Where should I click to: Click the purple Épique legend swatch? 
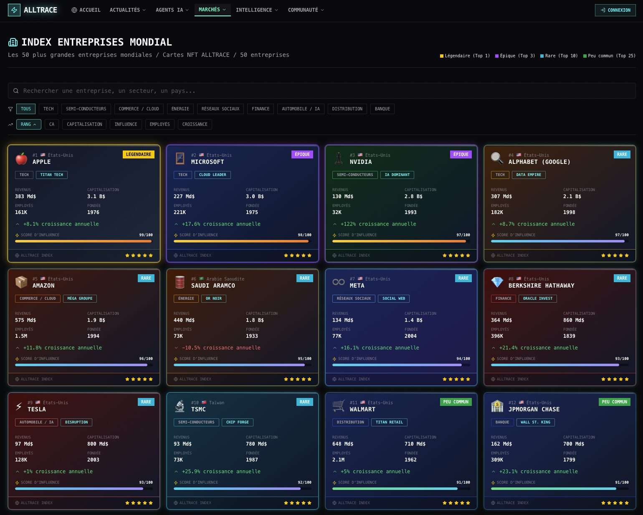click(x=497, y=56)
